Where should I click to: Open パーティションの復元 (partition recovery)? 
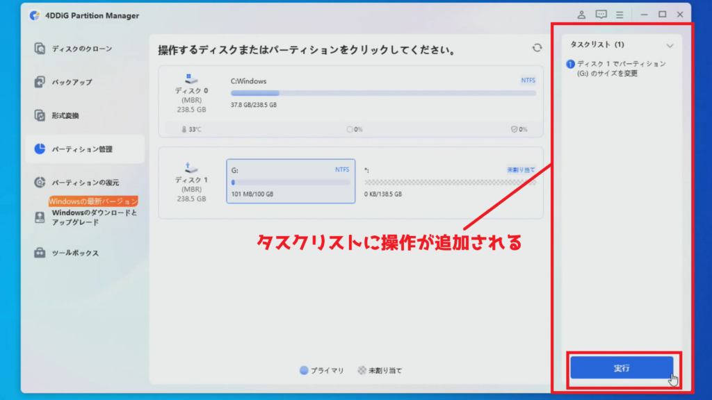point(85,183)
